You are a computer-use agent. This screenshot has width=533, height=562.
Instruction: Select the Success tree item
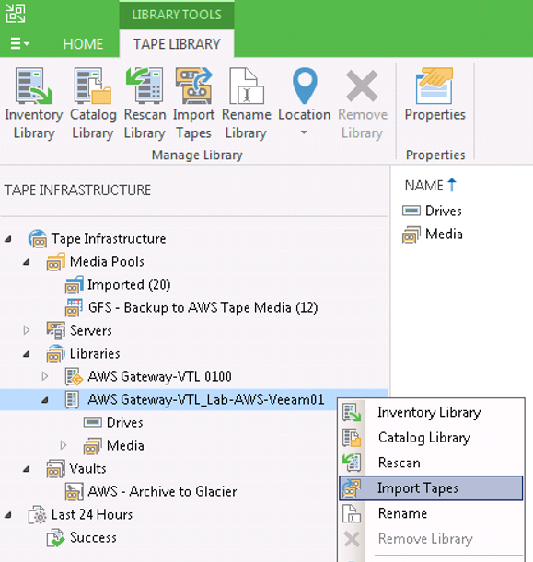pyautogui.click(x=93, y=537)
